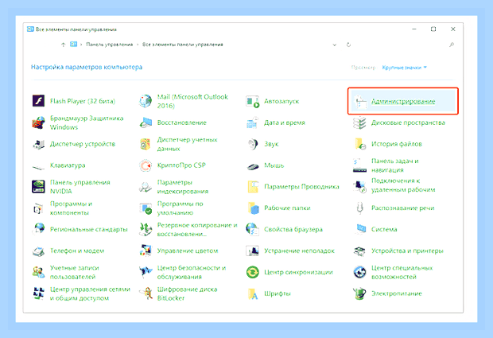The height and width of the screenshot is (338, 493).
Task: Click the КриптоПро CSP icon
Action: click(146, 165)
